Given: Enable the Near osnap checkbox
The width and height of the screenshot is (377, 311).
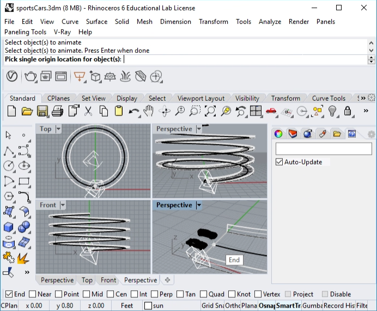Looking at the screenshot, I should coord(32,294).
